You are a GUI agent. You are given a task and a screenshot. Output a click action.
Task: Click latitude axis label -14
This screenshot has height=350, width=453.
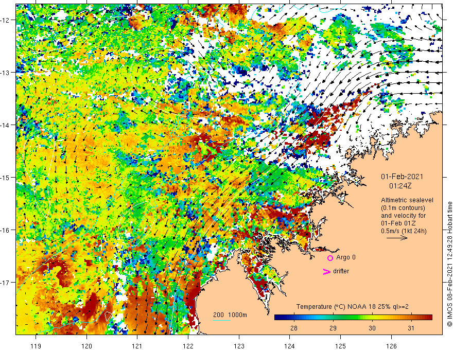[6, 125]
